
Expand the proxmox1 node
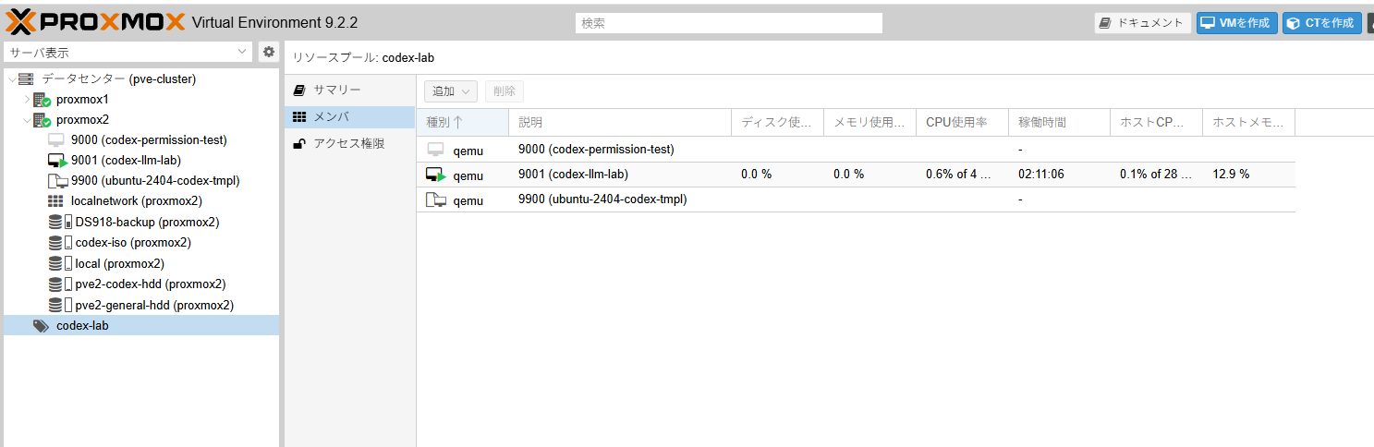point(27,100)
